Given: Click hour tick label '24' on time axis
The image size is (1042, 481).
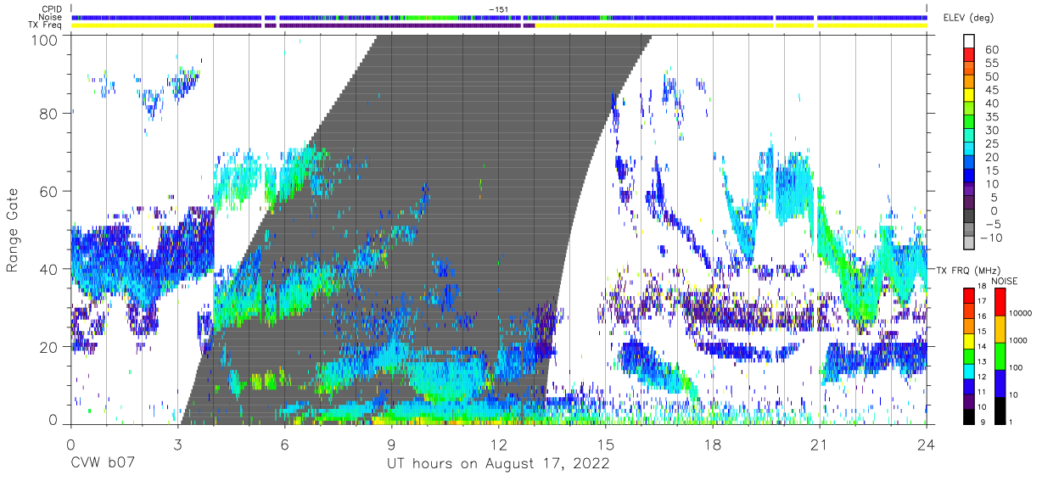Looking at the screenshot, I should pos(927,444).
